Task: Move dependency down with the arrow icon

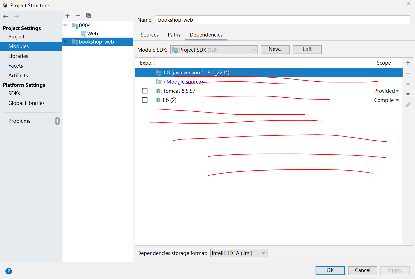Action: pyautogui.click(x=408, y=94)
